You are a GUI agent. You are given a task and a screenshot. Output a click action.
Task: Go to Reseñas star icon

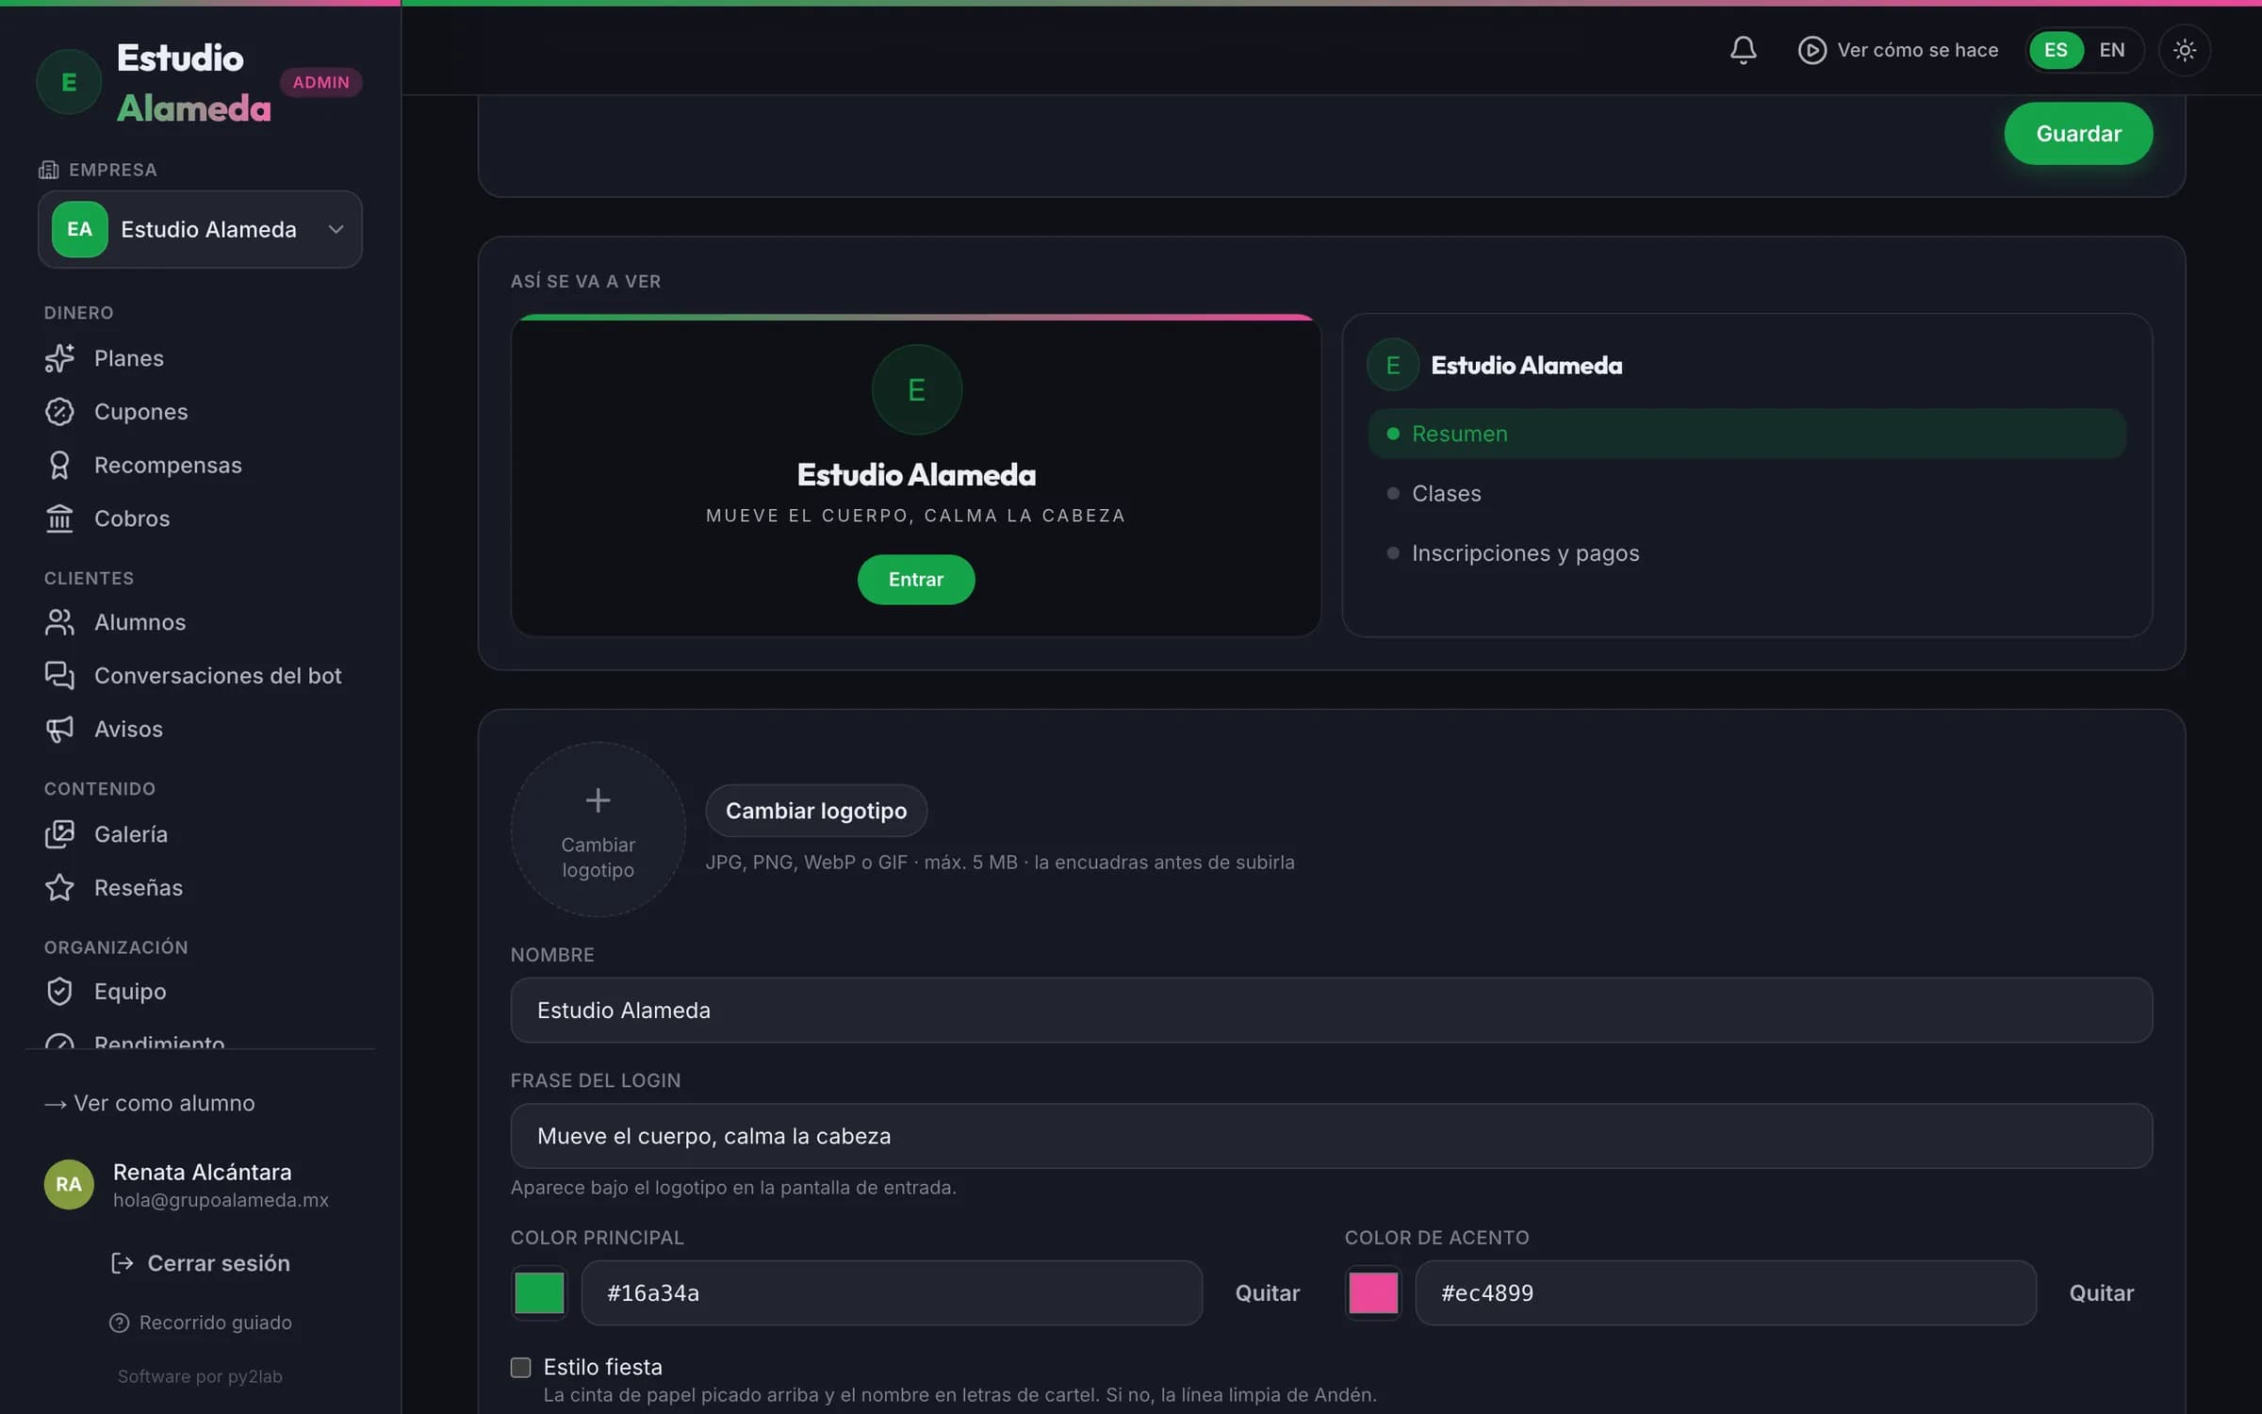point(59,888)
